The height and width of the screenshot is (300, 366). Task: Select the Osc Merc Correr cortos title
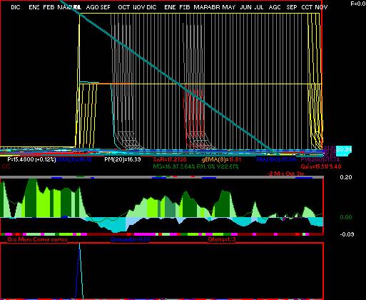click(38, 239)
